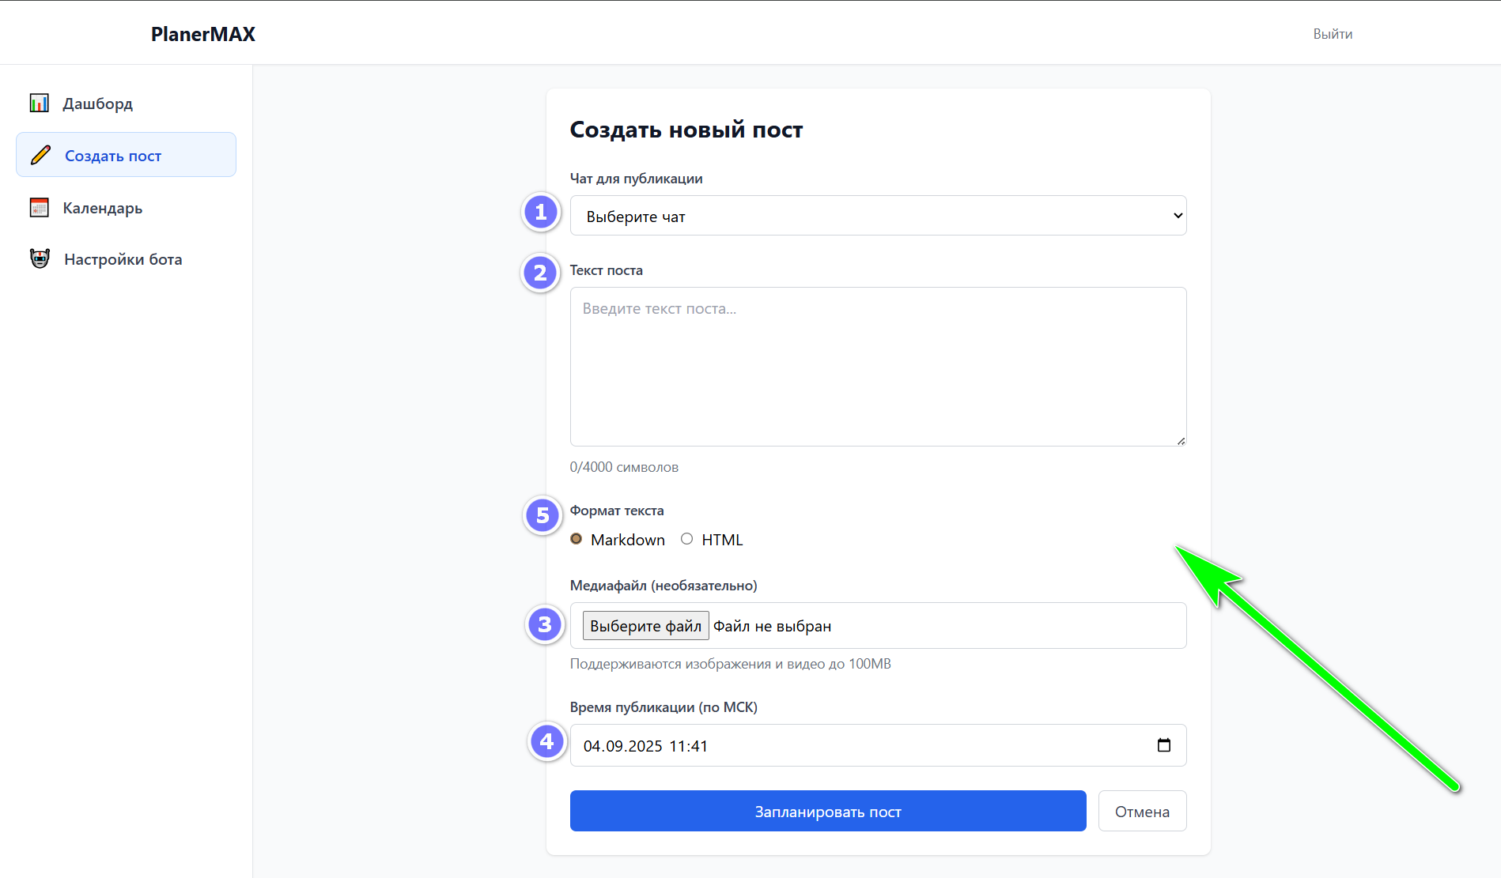1501x878 pixels.
Task: Click the Время публикации (по МСК) label
Action: coord(664,707)
